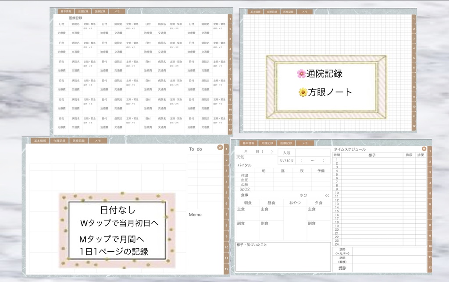Tap the W icon for weekly navigation
The width and height of the screenshot is (449, 282).
pyautogui.click(x=220, y=148)
